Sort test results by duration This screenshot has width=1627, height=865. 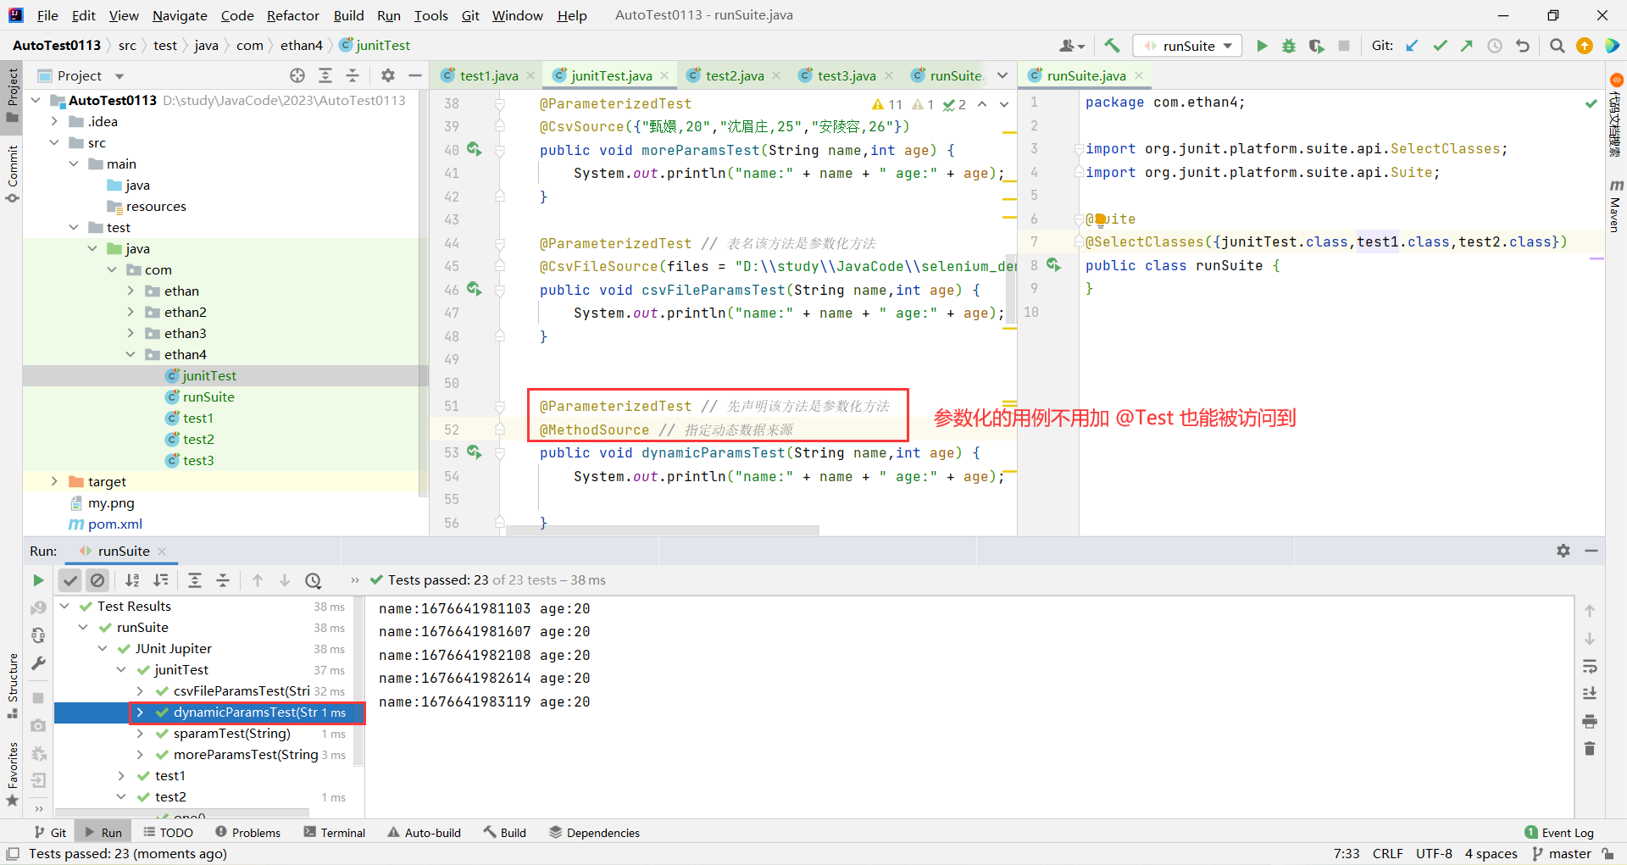click(160, 580)
